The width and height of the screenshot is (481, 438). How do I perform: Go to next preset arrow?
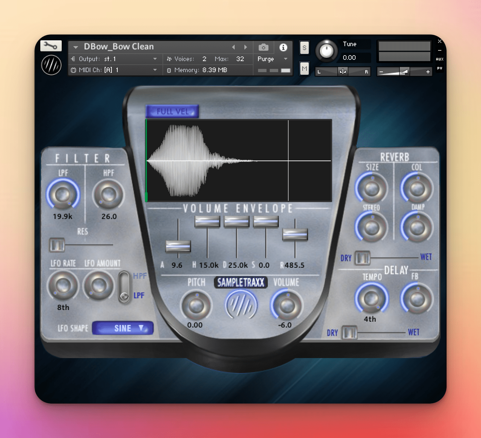click(x=246, y=47)
